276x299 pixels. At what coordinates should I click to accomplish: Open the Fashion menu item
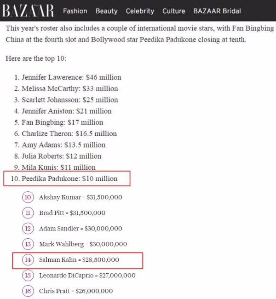pos(75,11)
